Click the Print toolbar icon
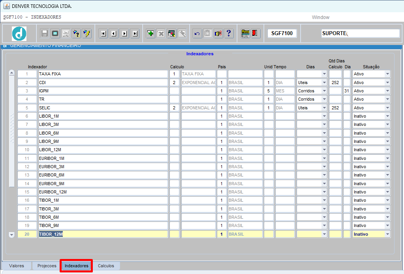 (66, 34)
